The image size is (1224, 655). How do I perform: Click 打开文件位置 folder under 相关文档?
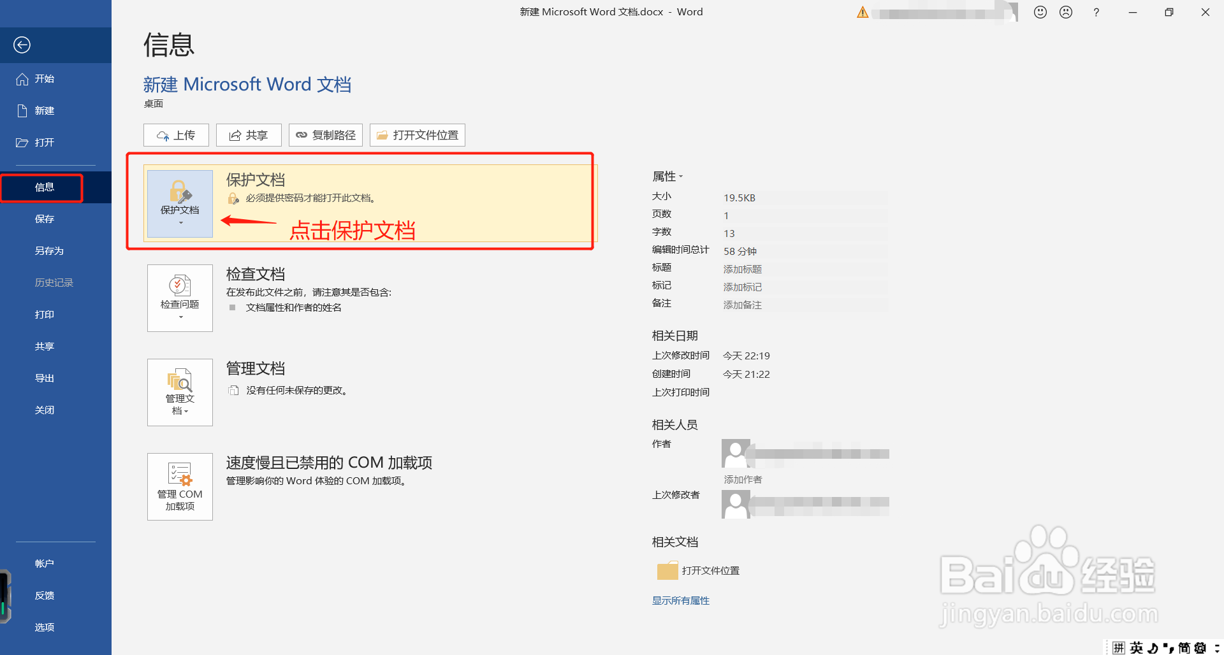point(699,571)
